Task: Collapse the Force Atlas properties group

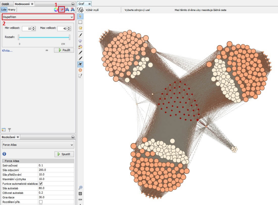Action: tap(3, 161)
